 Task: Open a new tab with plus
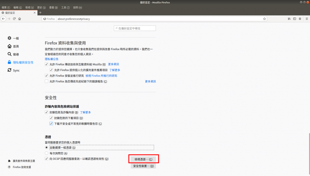point(40,13)
